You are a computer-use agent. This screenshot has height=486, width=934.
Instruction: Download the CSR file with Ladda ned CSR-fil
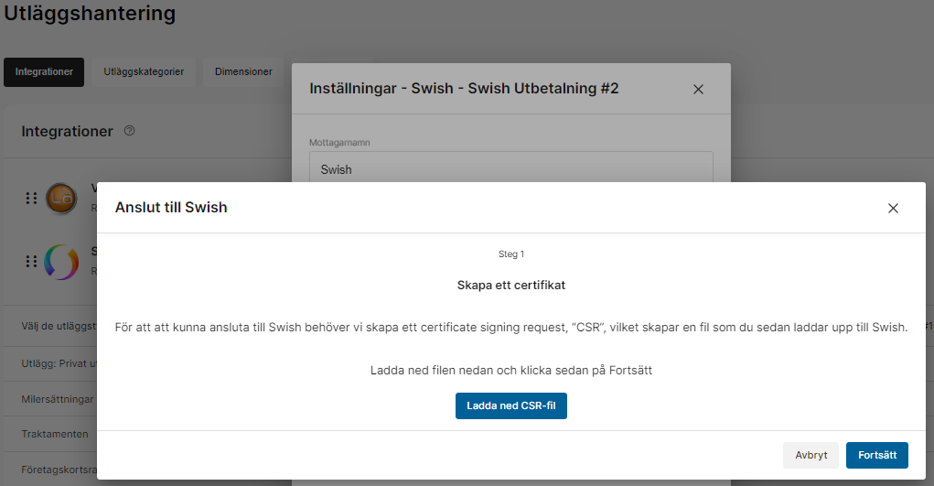pyautogui.click(x=510, y=405)
